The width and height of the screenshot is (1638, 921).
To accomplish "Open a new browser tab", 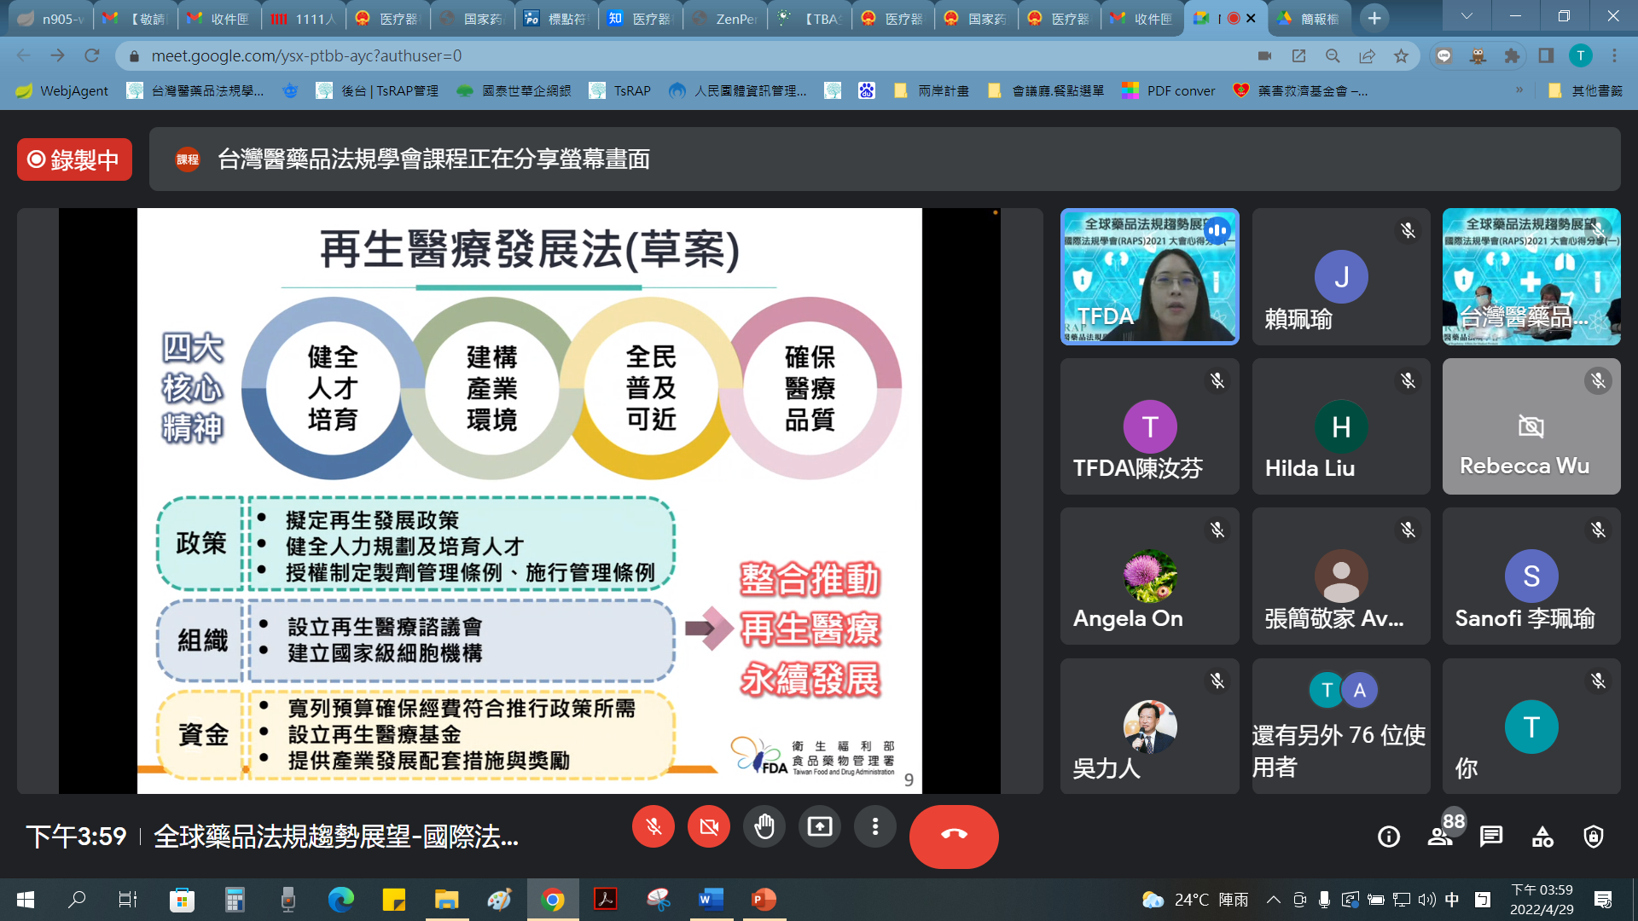I will [x=1374, y=18].
